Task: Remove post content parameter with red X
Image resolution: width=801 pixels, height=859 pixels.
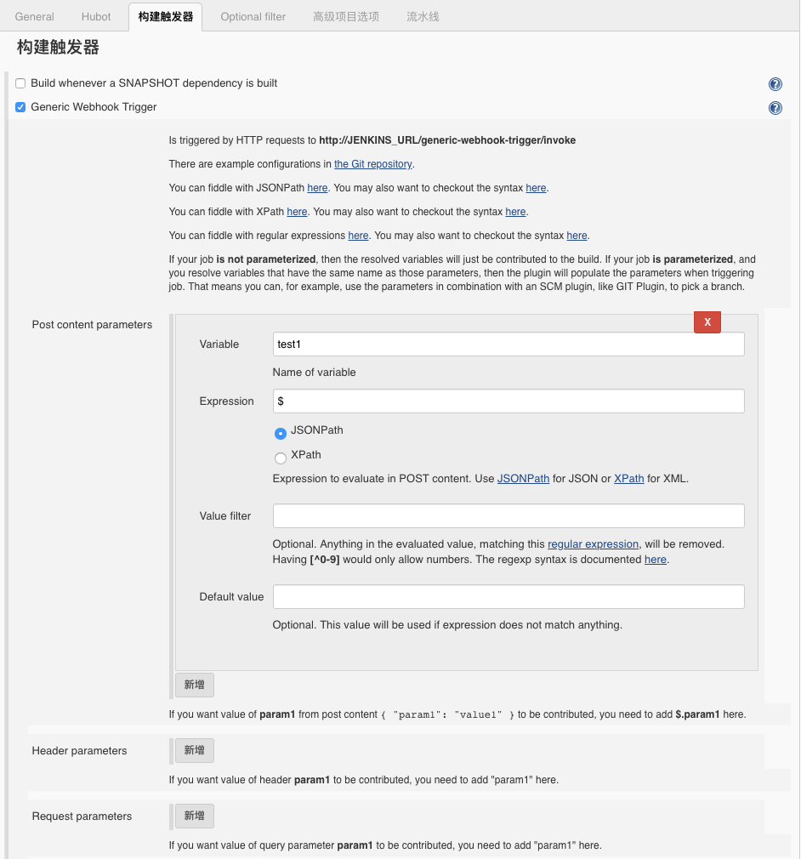Action: (707, 322)
